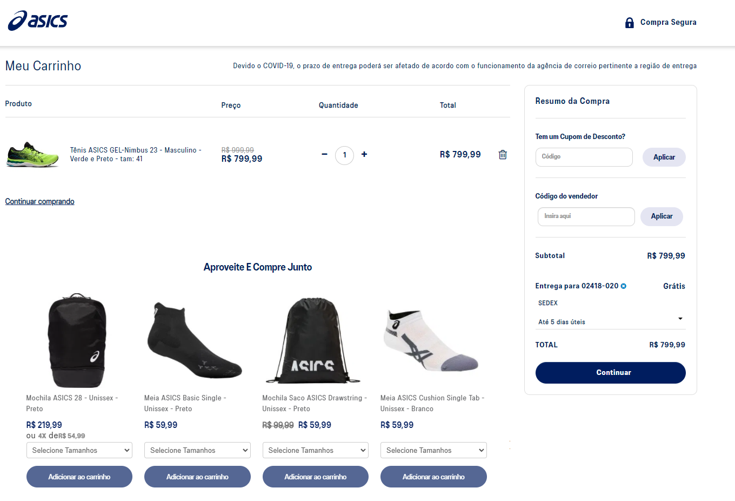Apply the vendedor code
The width and height of the screenshot is (735, 501).
coord(661,216)
